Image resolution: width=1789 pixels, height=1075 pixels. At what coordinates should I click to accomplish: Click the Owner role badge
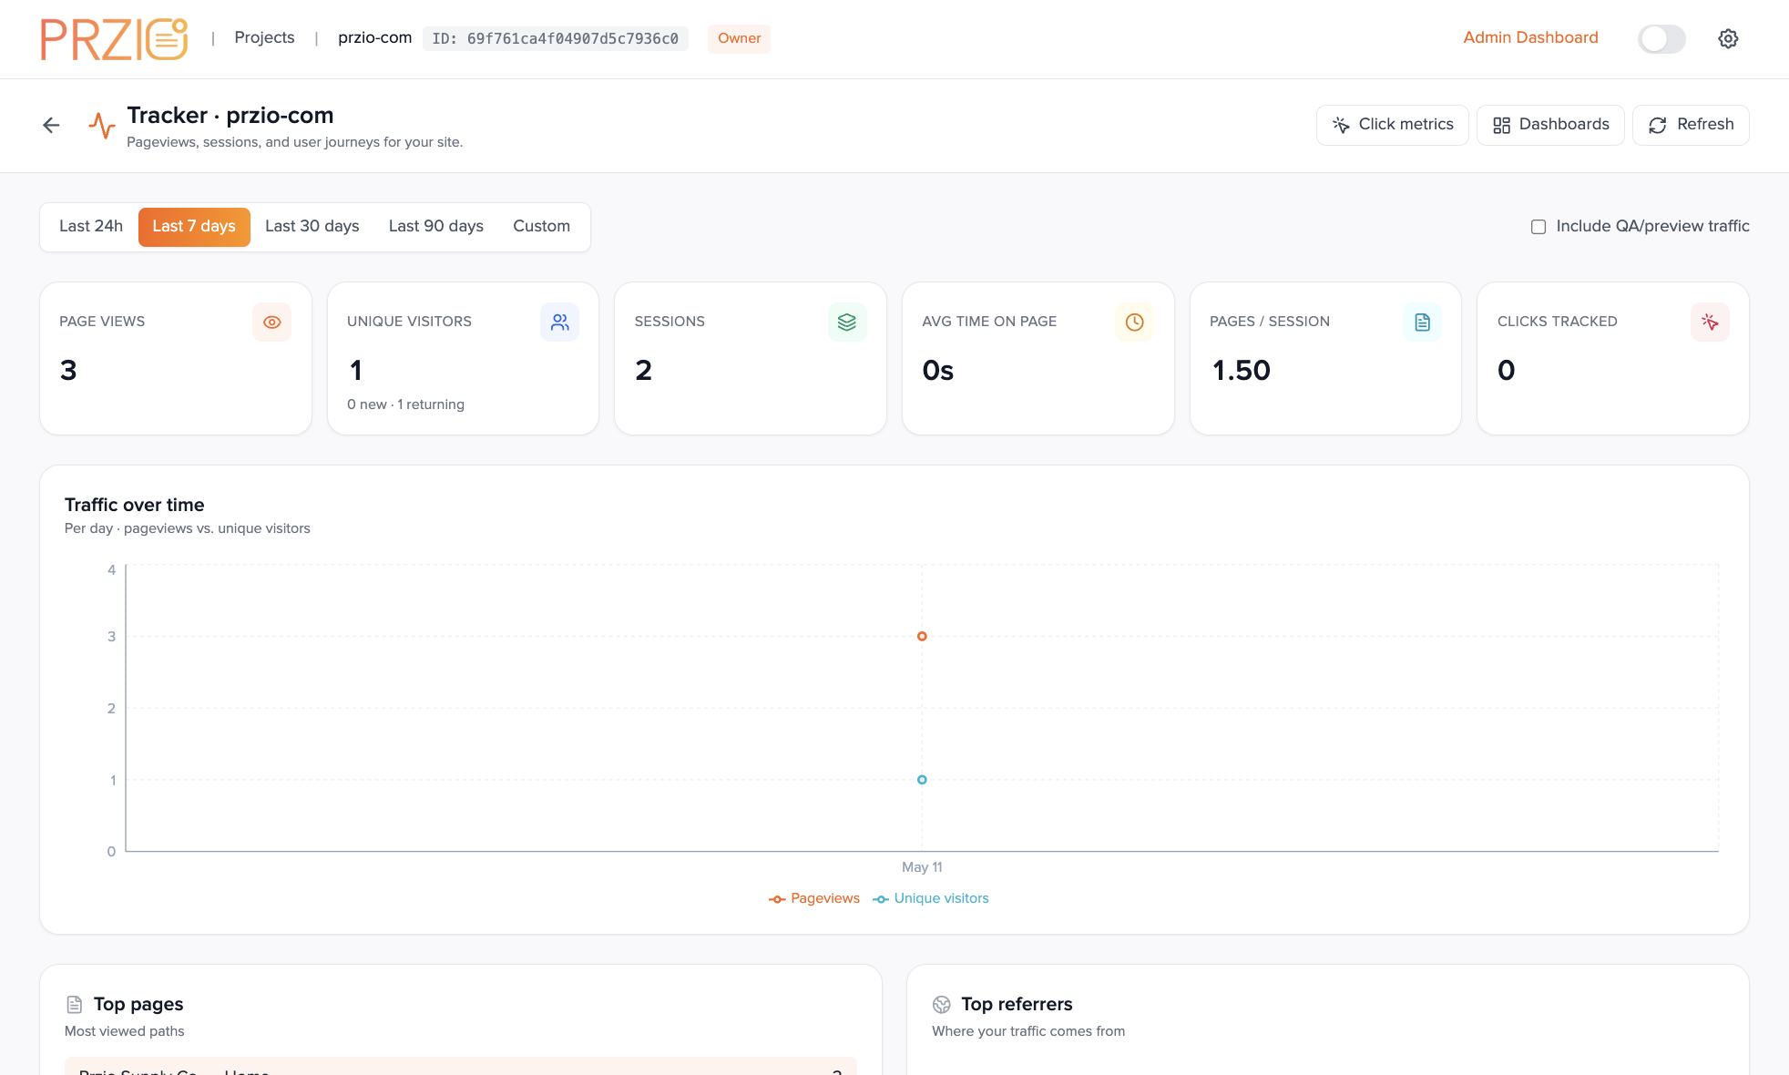point(739,38)
